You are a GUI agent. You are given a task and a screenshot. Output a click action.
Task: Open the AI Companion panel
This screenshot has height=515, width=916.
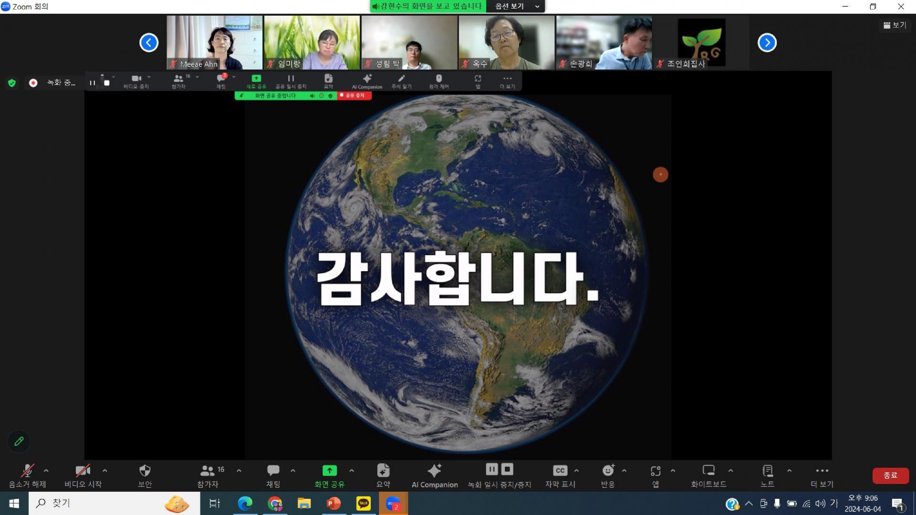point(434,475)
